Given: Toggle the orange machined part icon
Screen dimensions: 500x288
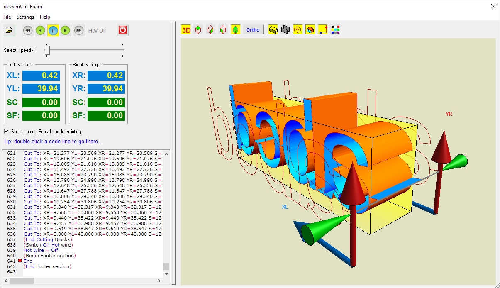Looking at the screenshot, I should point(310,29).
